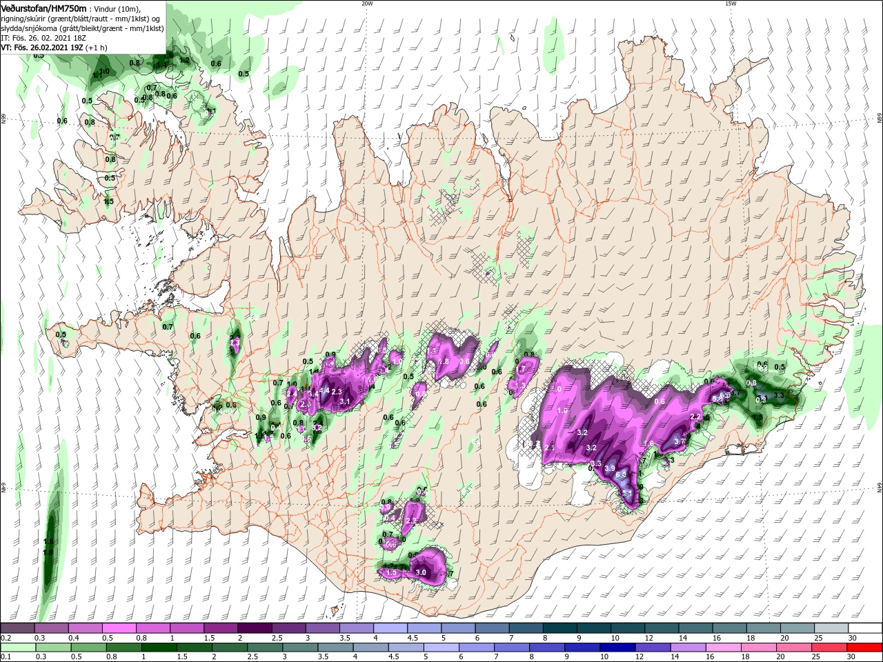Click the 3.1 precipitation value on the map

(345, 401)
